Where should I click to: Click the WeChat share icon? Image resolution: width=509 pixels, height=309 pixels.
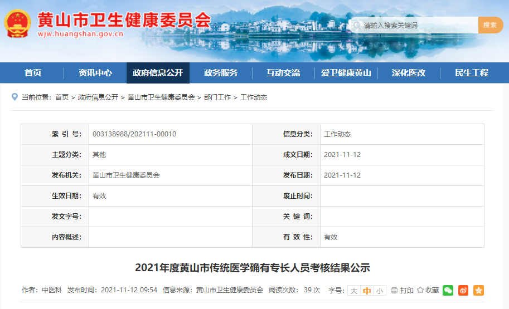click(448, 290)
